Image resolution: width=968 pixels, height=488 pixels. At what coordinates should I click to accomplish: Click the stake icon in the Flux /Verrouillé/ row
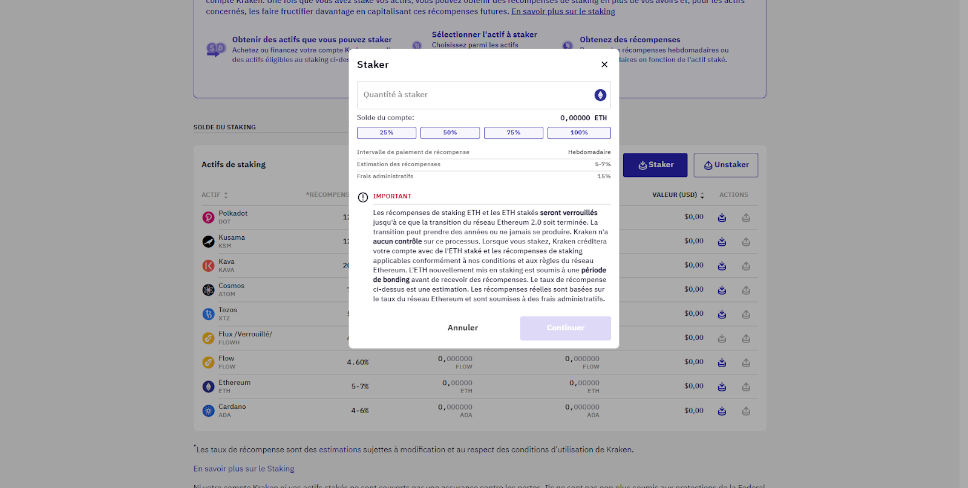pyautogui.click(x=722, y=338)
